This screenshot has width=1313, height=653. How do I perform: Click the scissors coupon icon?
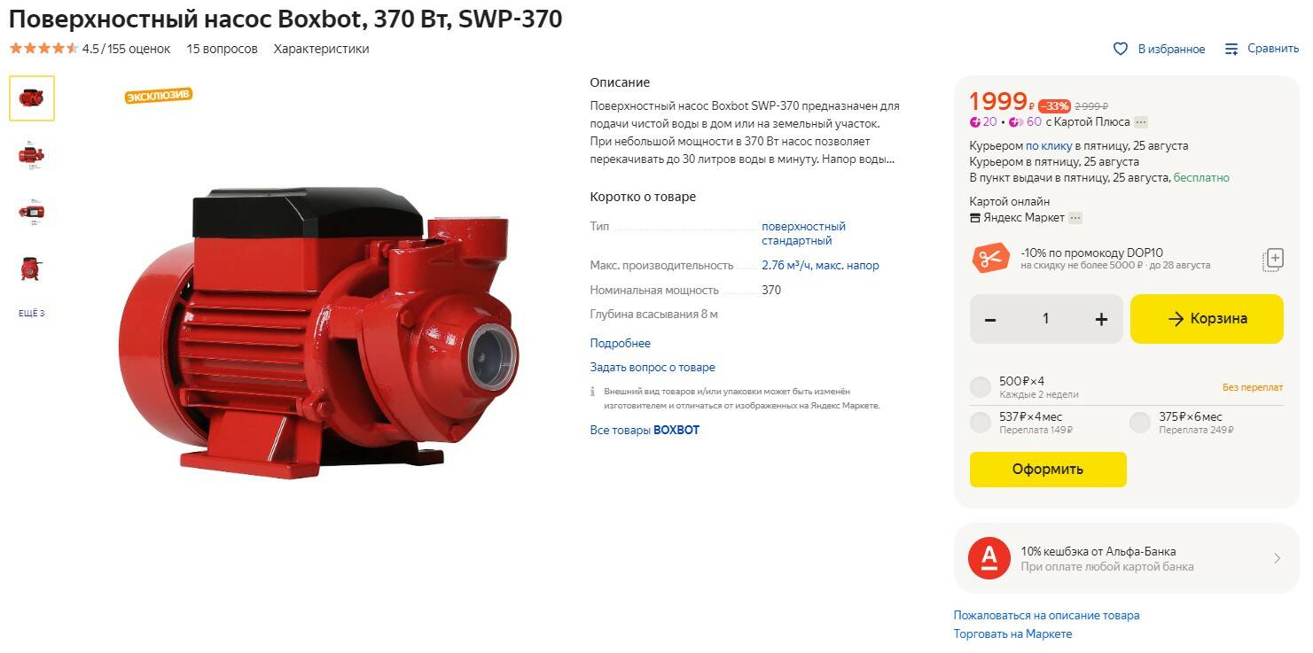point(990,258)
